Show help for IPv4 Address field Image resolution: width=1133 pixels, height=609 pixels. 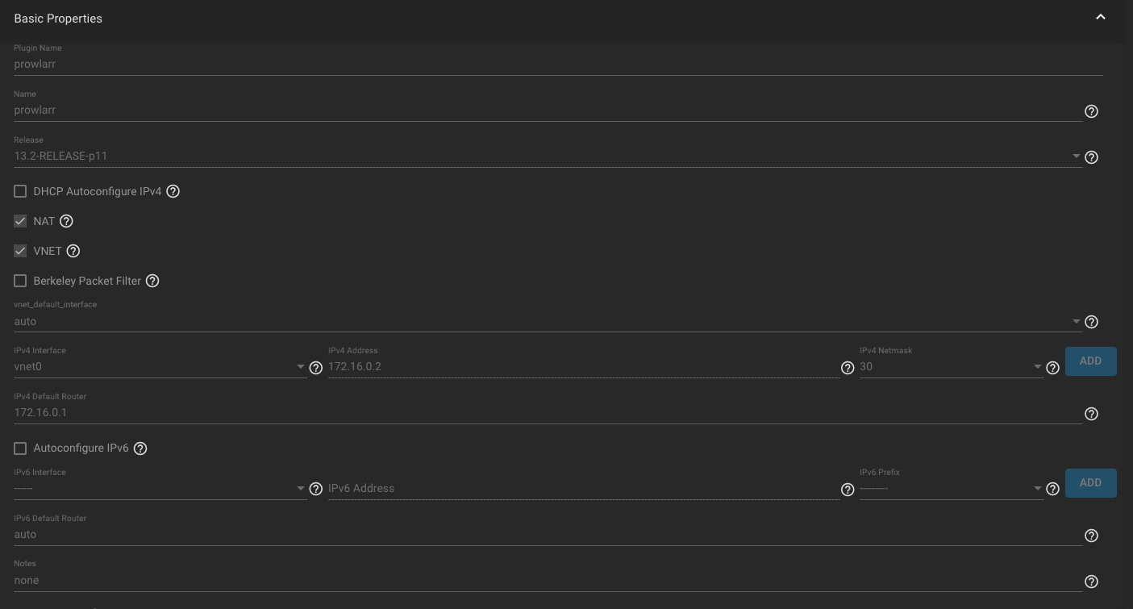coord(848,368)
